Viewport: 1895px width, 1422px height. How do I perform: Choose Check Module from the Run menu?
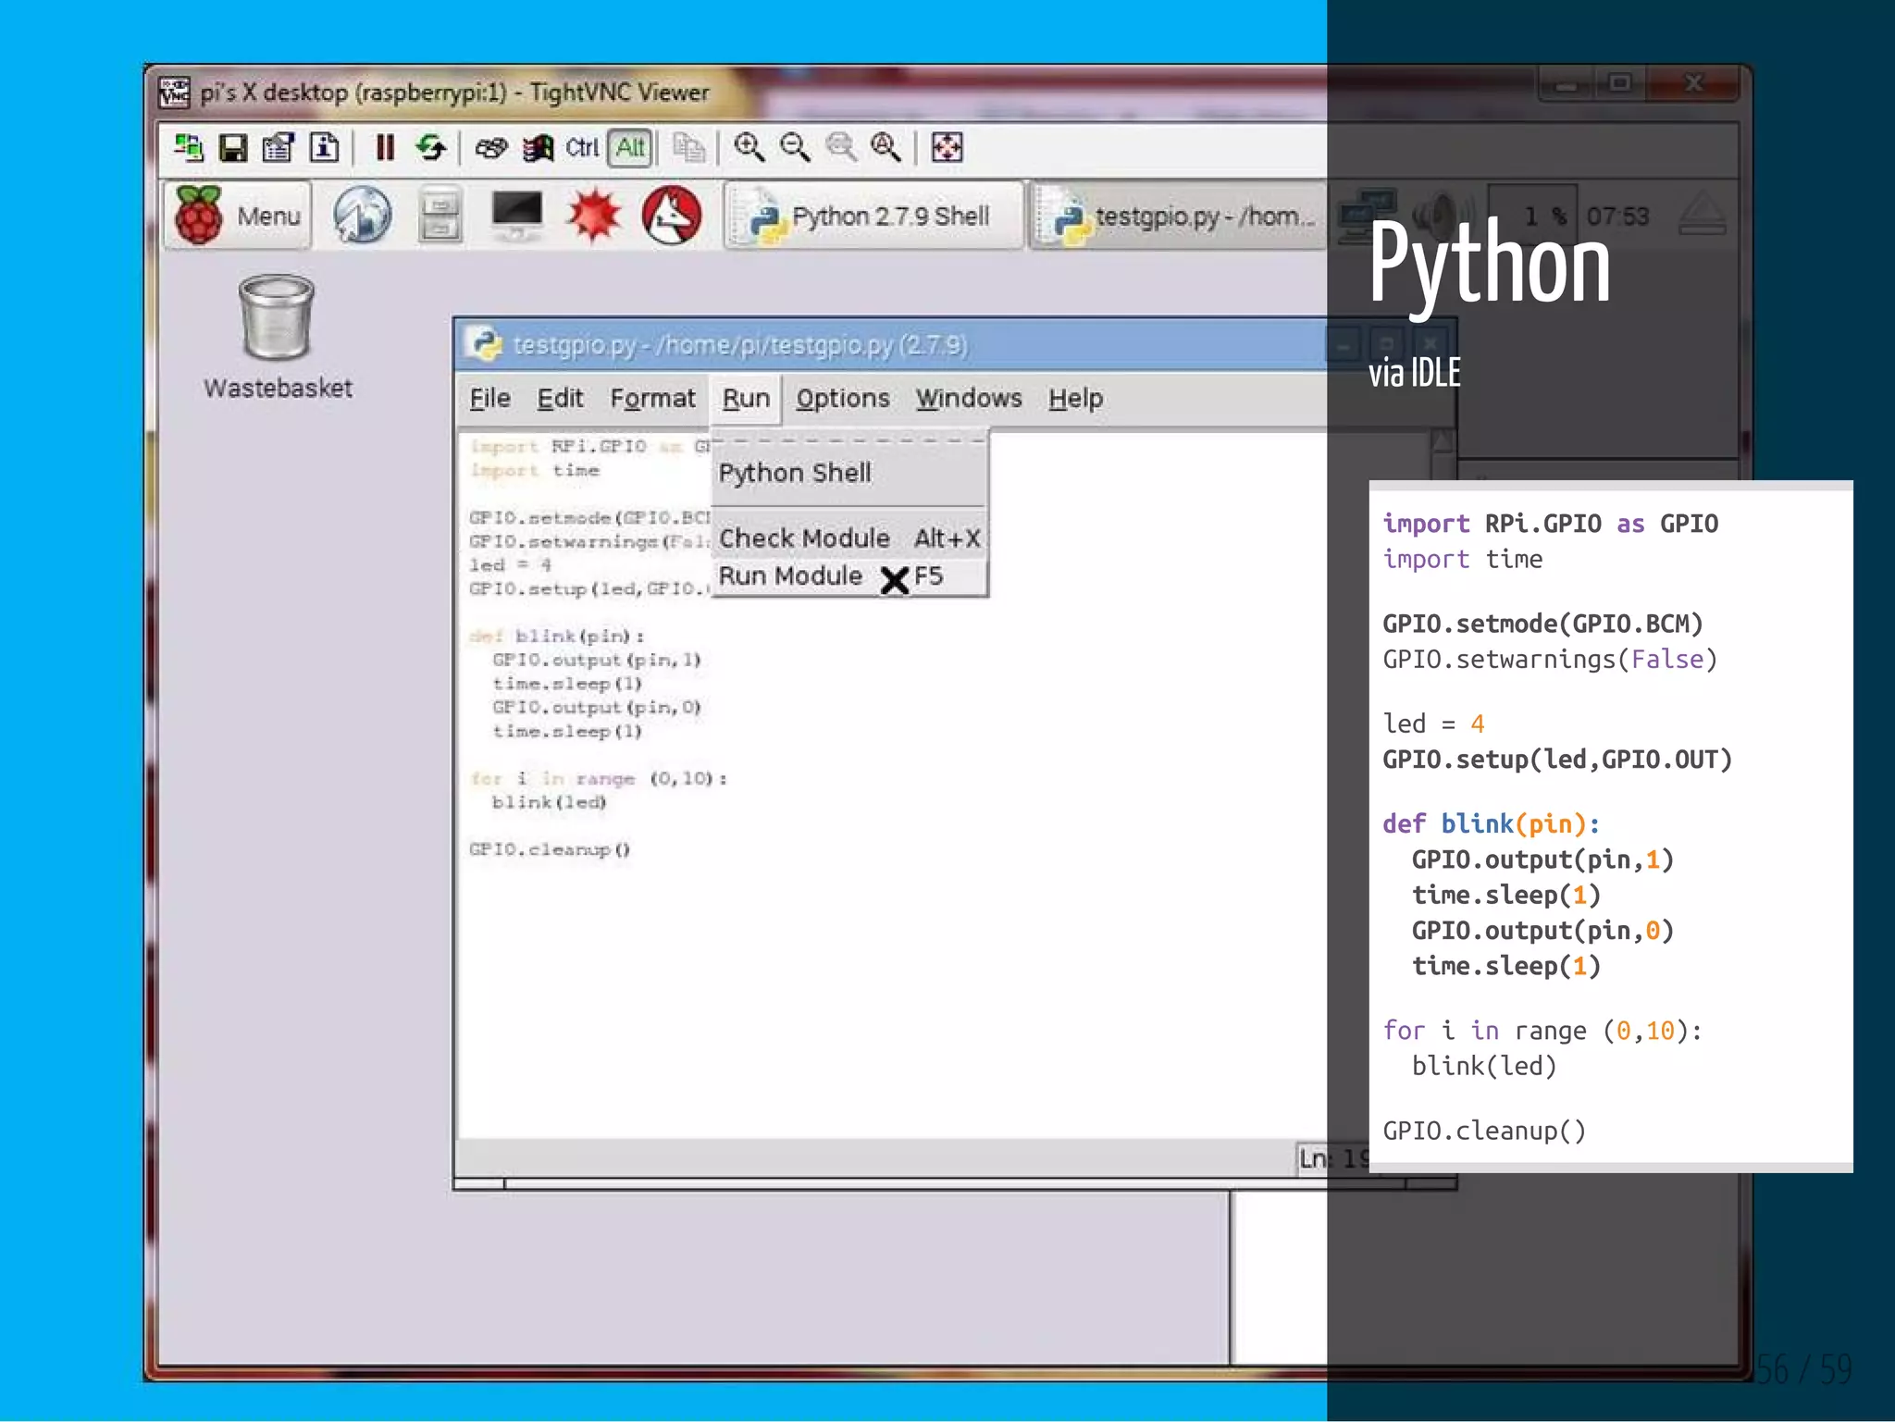coord(849,538)
